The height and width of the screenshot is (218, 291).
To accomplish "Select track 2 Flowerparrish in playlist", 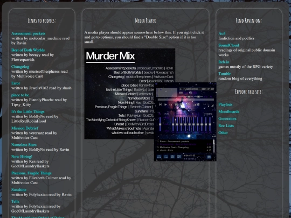I will [x=184, y=144].
